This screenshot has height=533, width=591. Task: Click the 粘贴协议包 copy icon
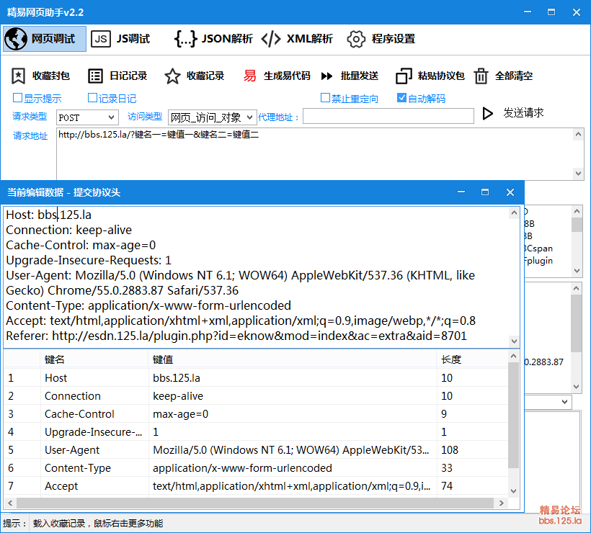404,76
